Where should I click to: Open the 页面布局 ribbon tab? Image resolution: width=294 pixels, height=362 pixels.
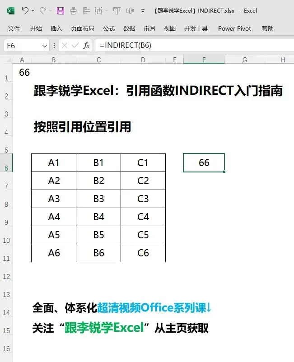point(83,28)
